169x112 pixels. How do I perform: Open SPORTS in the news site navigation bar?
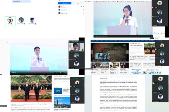click(129, 41)
